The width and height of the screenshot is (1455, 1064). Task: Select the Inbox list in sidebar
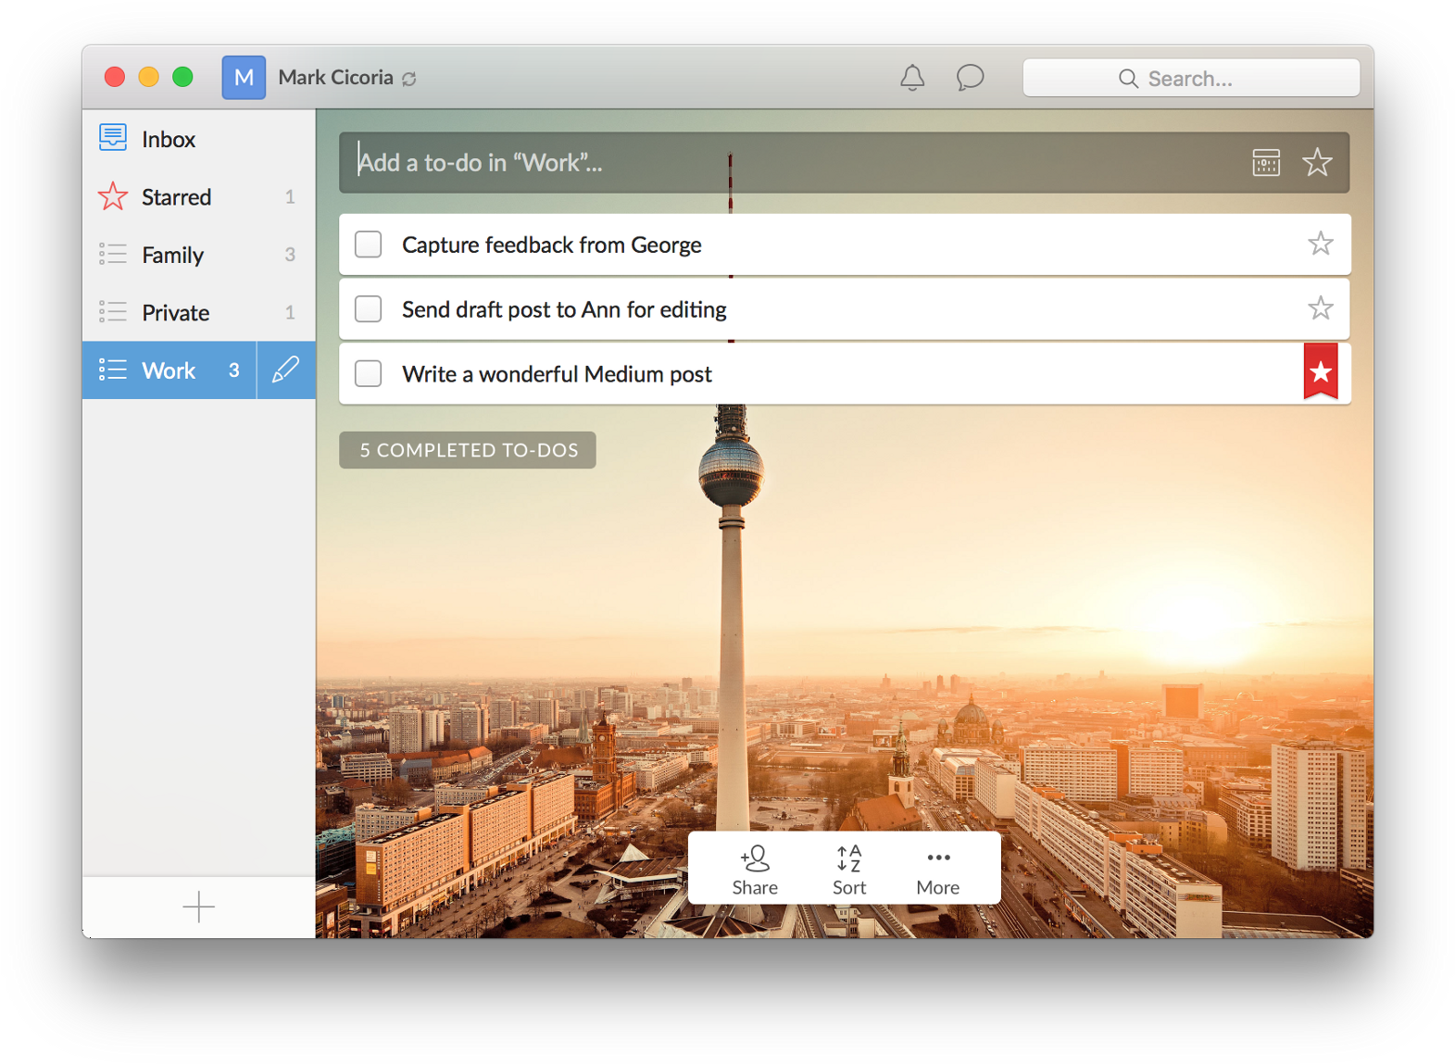coord(169,139)
